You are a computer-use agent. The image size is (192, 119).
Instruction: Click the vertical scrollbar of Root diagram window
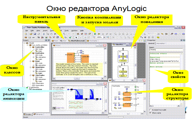coord(105,62)
